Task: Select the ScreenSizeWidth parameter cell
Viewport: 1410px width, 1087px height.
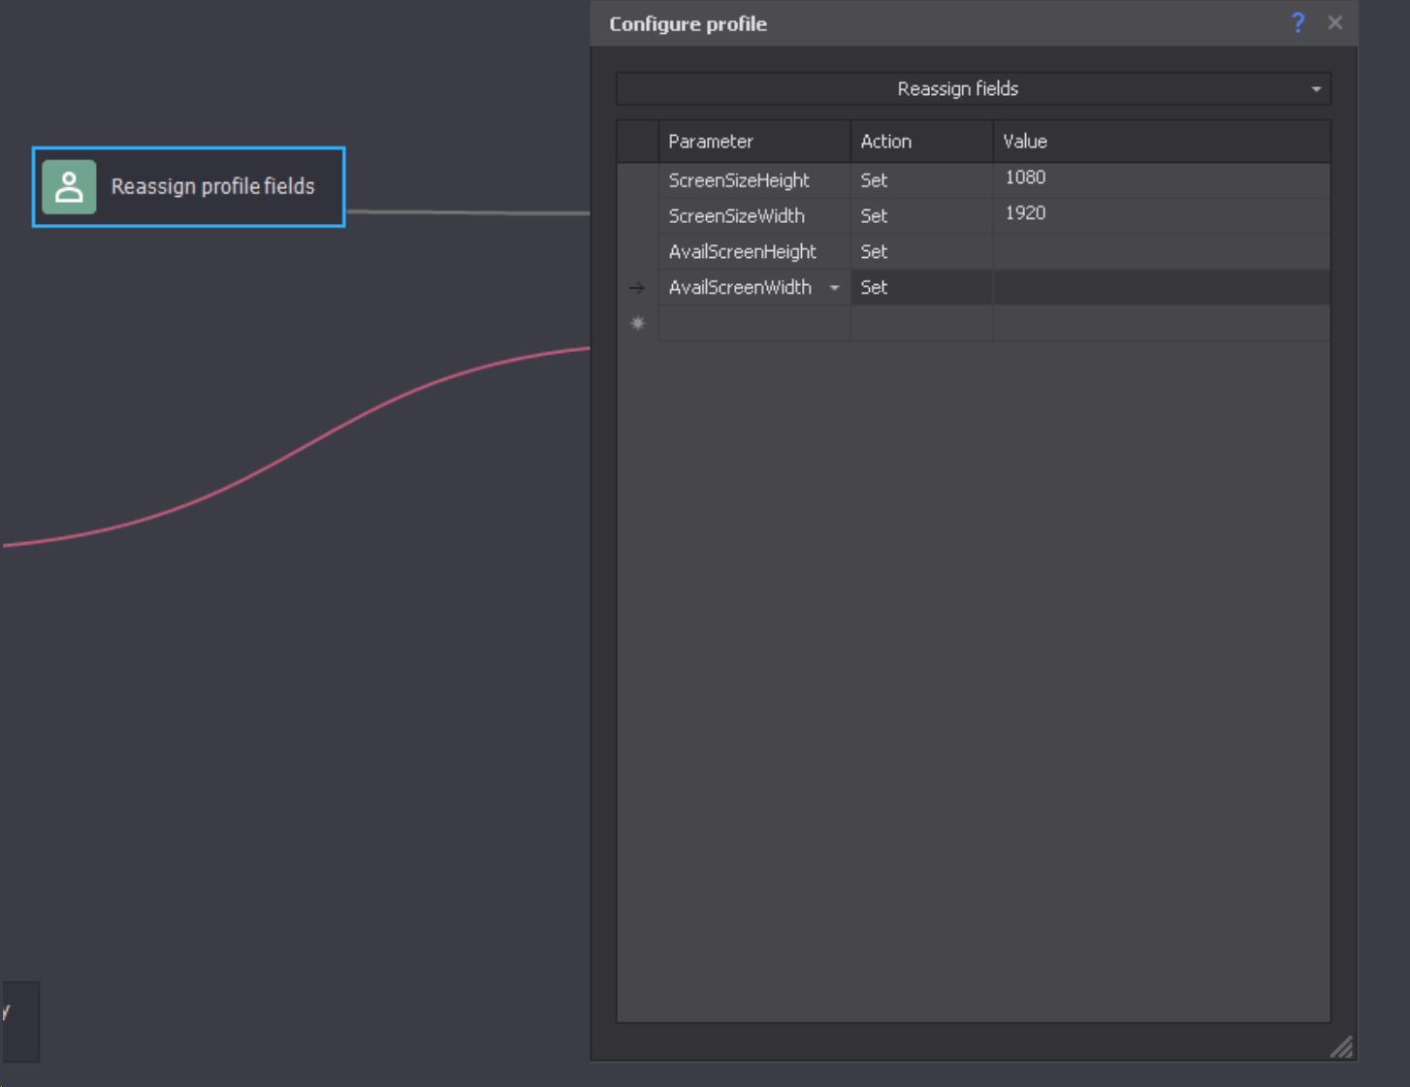Action: click(754, 216)
